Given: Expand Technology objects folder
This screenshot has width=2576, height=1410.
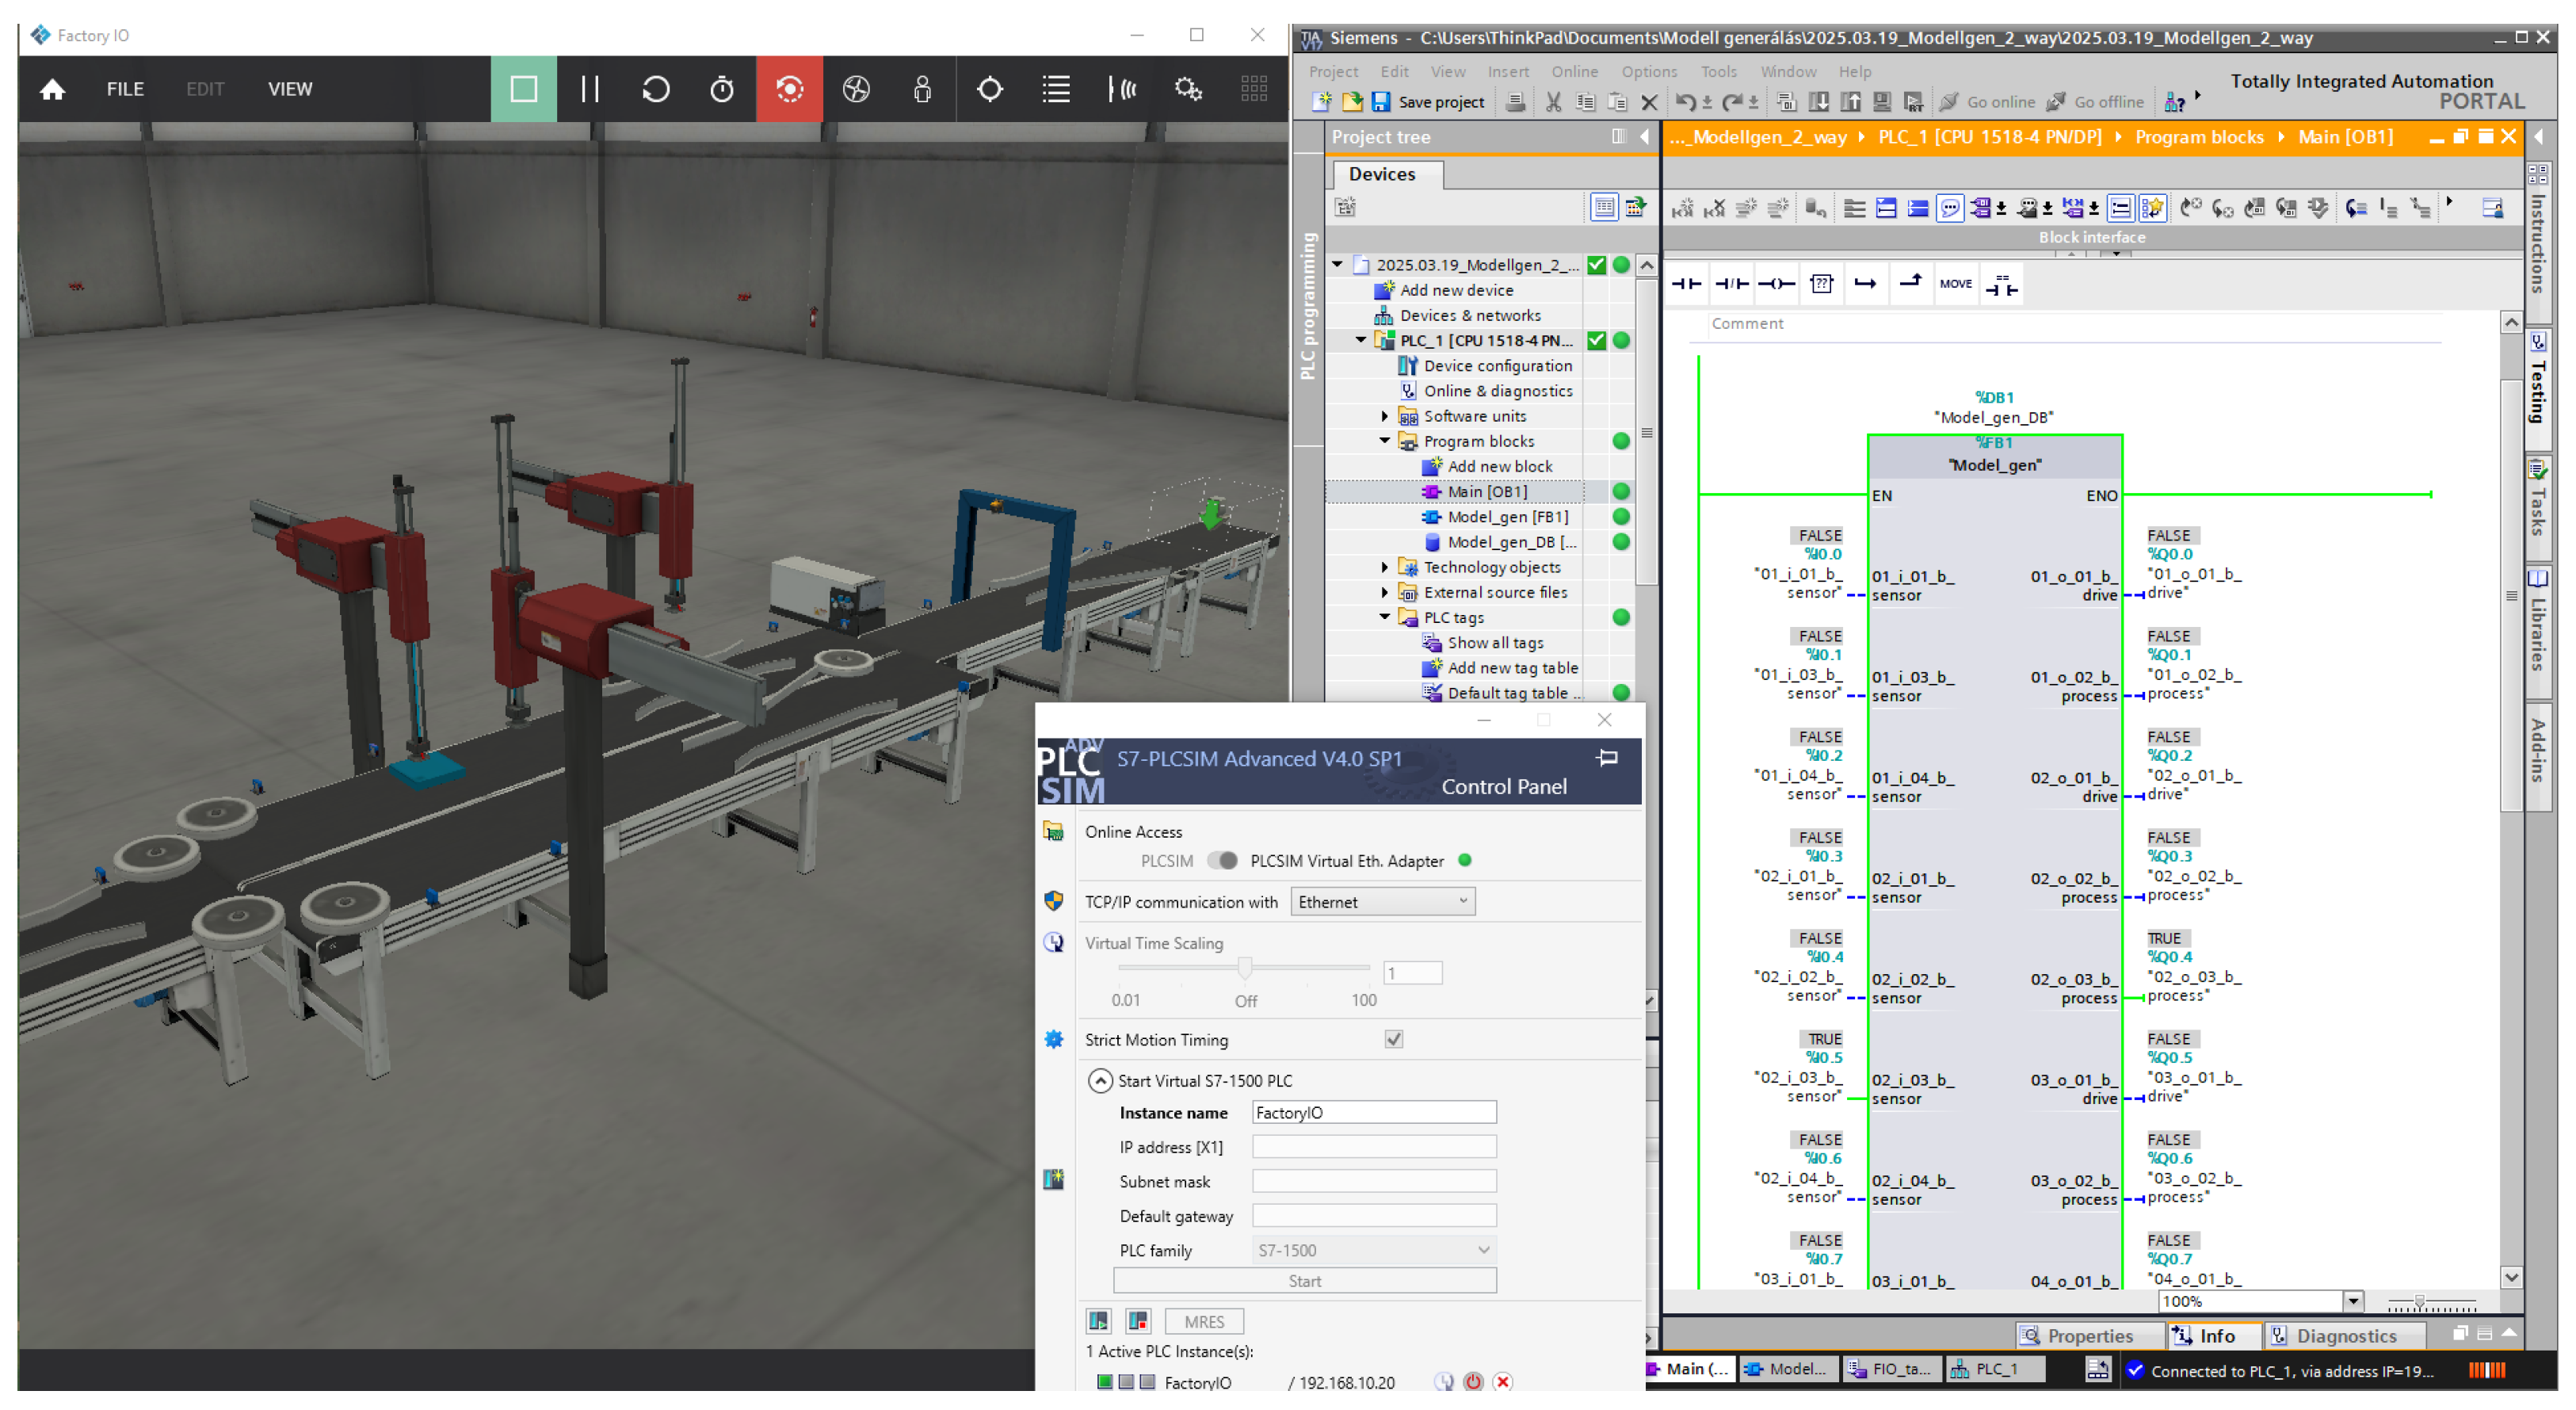Looking at the screenshot, I should (1385, 567).
